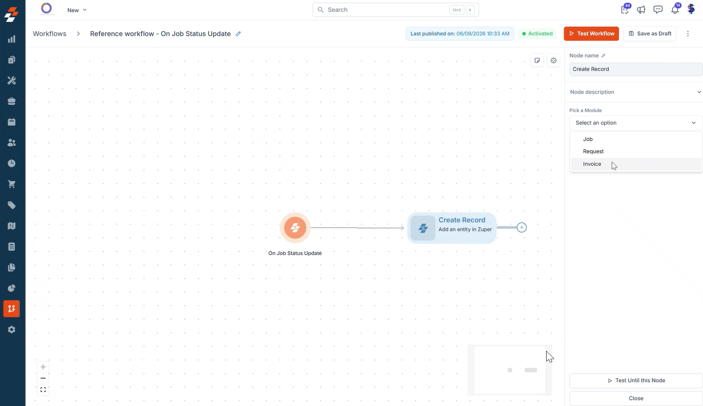The height and width of the screenshot is (406, 703).
Task: Click the canvas minimap
Action: click(x=510, y=370)
